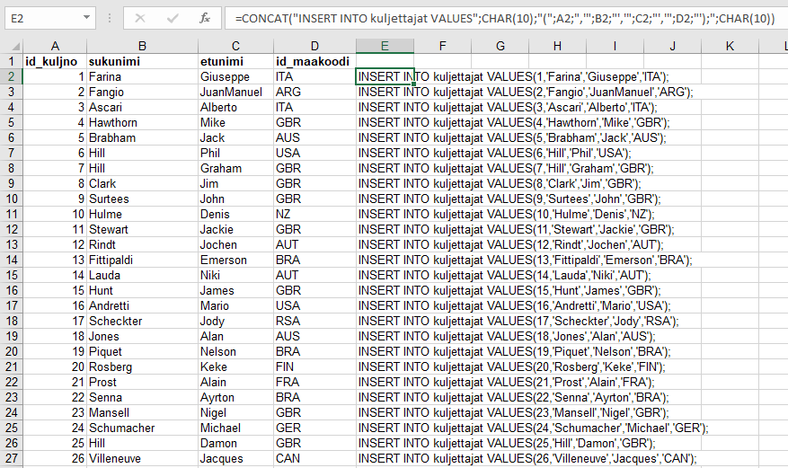Select cell containing Ascari

pyautogui.click(x=142, y=108)
